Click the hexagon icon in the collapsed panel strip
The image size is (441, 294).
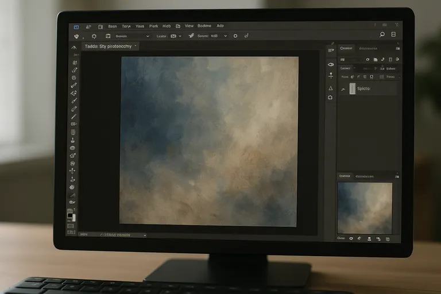pos(331,98)
